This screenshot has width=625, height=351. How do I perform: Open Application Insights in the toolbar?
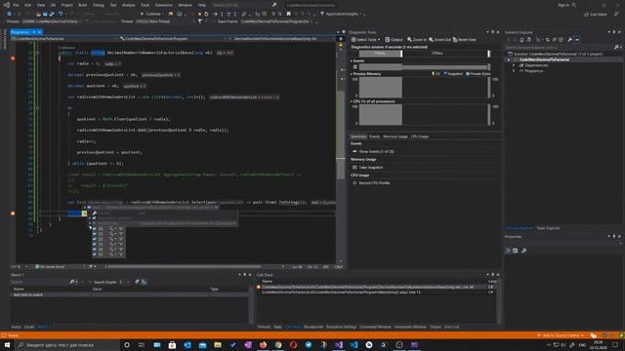341,14
